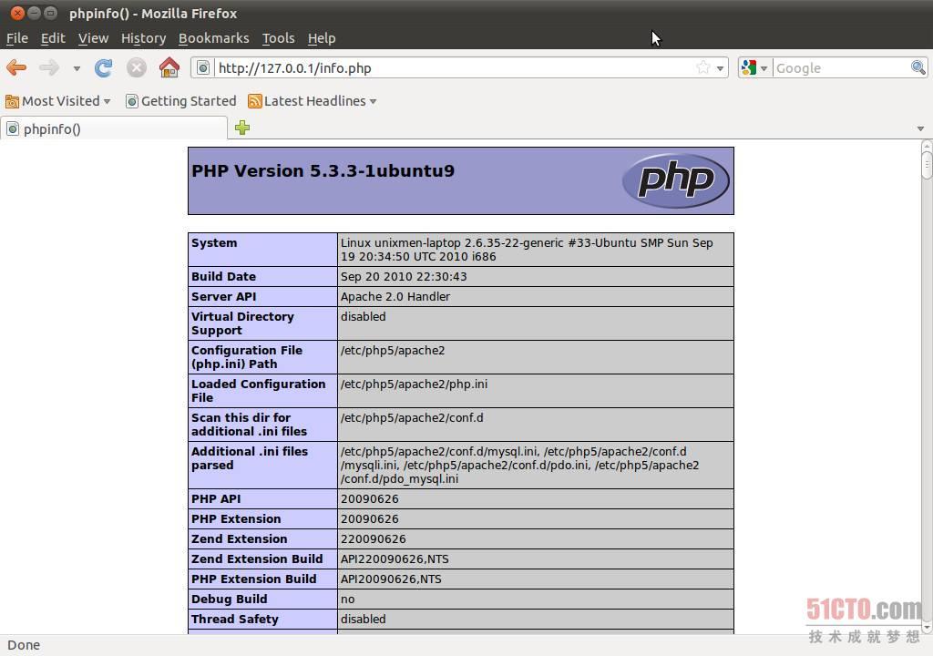The image size is (933, 656).
Task: Click the Zend Extension value 220090626
Action: coord(373,538)
